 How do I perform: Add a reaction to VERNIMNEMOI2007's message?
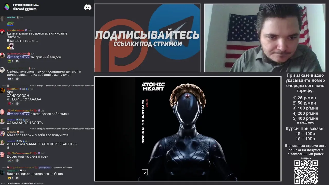pos(17,61)
